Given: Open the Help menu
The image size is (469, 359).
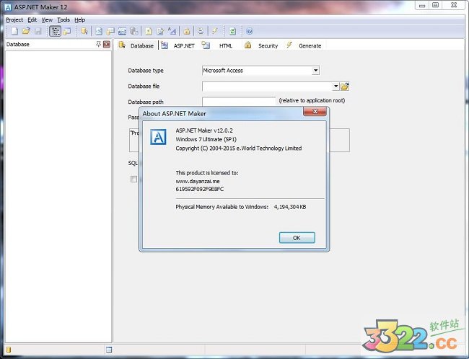Looking at the screenshot, I should tap(80, 19).
